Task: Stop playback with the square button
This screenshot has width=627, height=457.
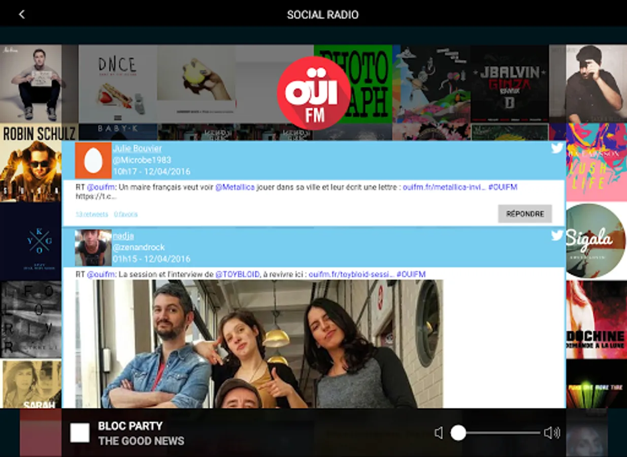Action: [80, 433]
